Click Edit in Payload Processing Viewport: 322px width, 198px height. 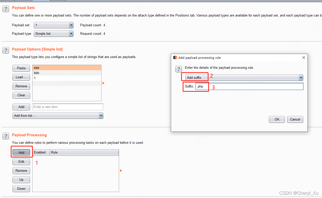(x=21, y=161)
